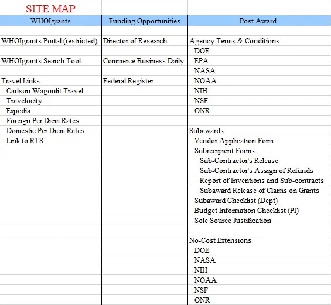331x305 pixels.
Task: Select Commerce Business Daily
Action: click(144, 61)
